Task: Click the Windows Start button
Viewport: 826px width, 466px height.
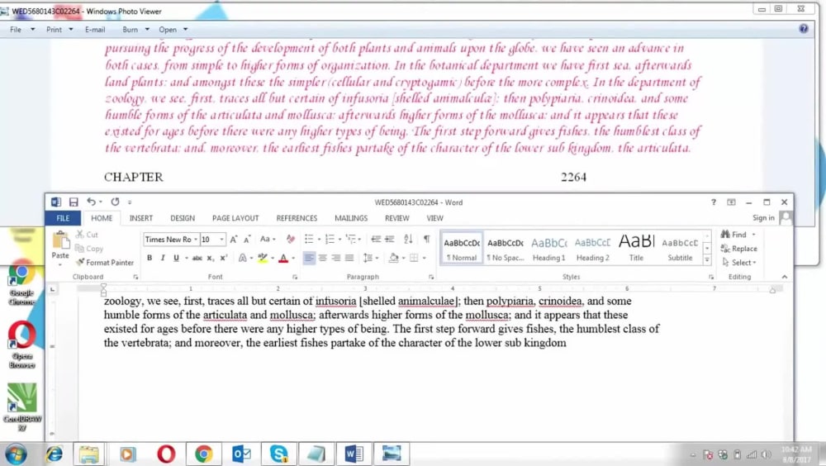Action: click(16, 454)
